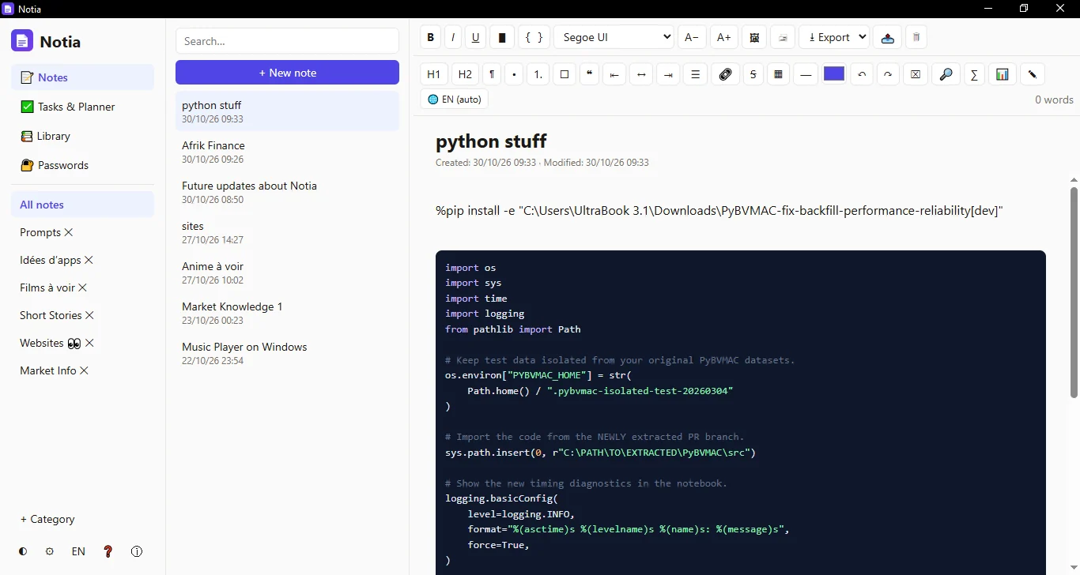This screenshot has height=575, width=1080.
Task: Insert a table using the grid icon
Action: point(779,74)
